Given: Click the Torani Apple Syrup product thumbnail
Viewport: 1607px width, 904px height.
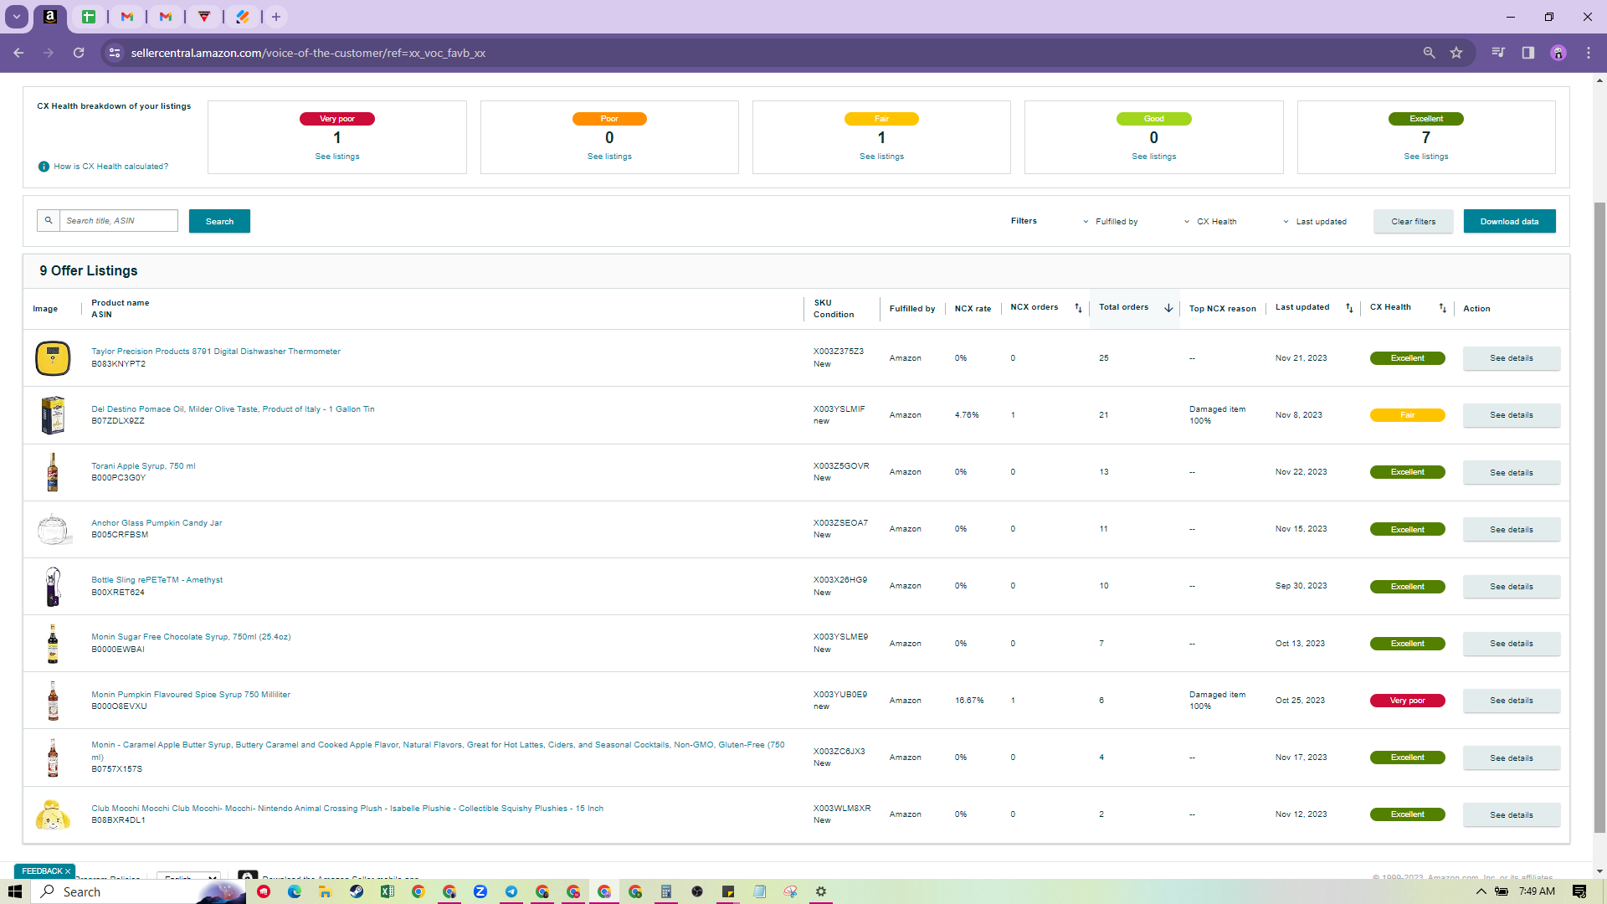Looking at the screenshot, I should 53,472.
